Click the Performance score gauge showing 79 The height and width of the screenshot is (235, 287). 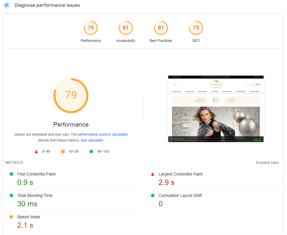pyautogui.click(x=91, y=28)
